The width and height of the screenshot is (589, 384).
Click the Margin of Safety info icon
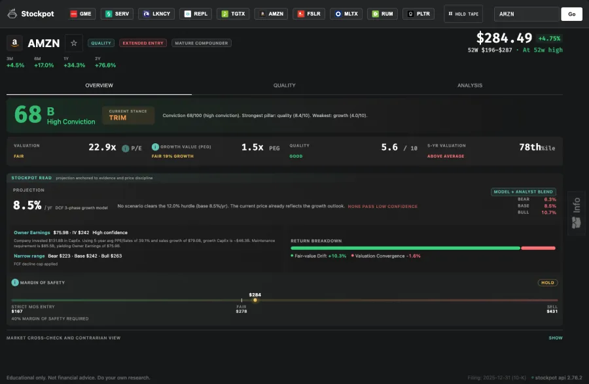tap(15, 283)
